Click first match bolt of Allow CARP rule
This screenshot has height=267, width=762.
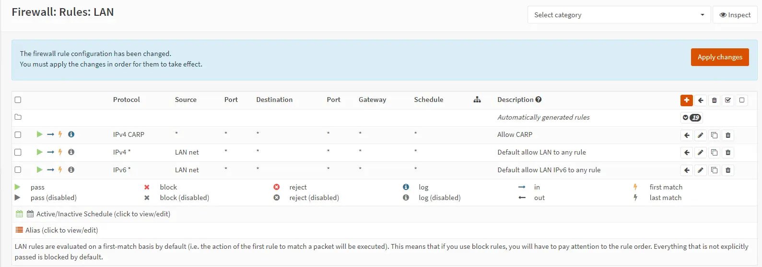coord(60,134)
